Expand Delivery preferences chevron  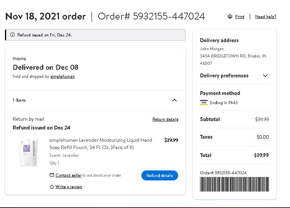265,75
